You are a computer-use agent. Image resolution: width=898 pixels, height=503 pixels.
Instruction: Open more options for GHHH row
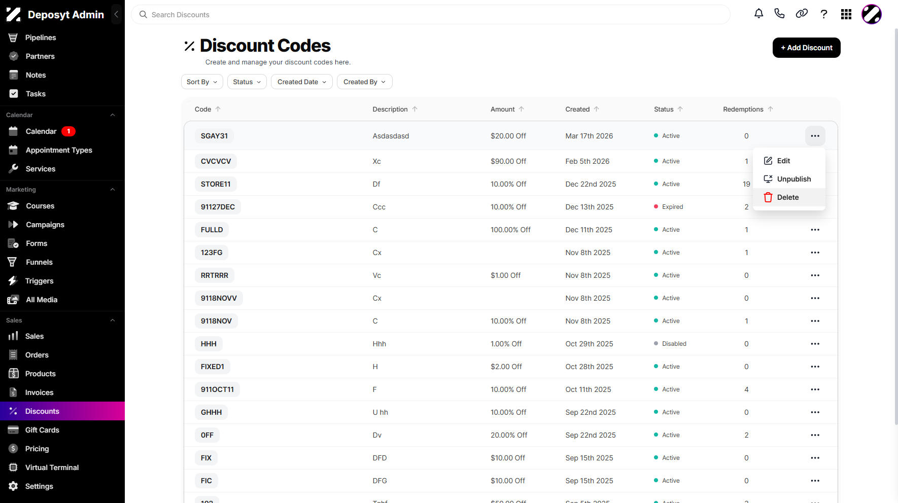pos(815,412)
